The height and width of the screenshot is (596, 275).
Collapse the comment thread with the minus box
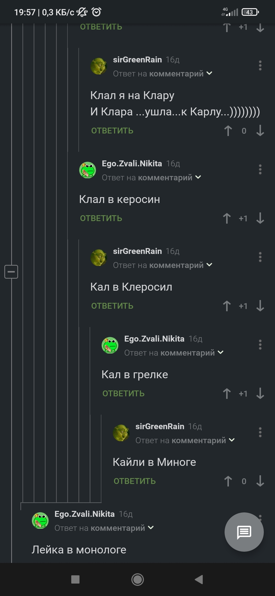(x=11, y=272)
